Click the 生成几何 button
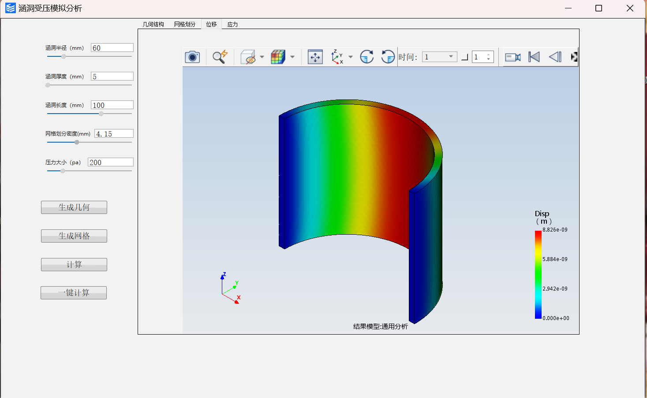 (74, 207)
